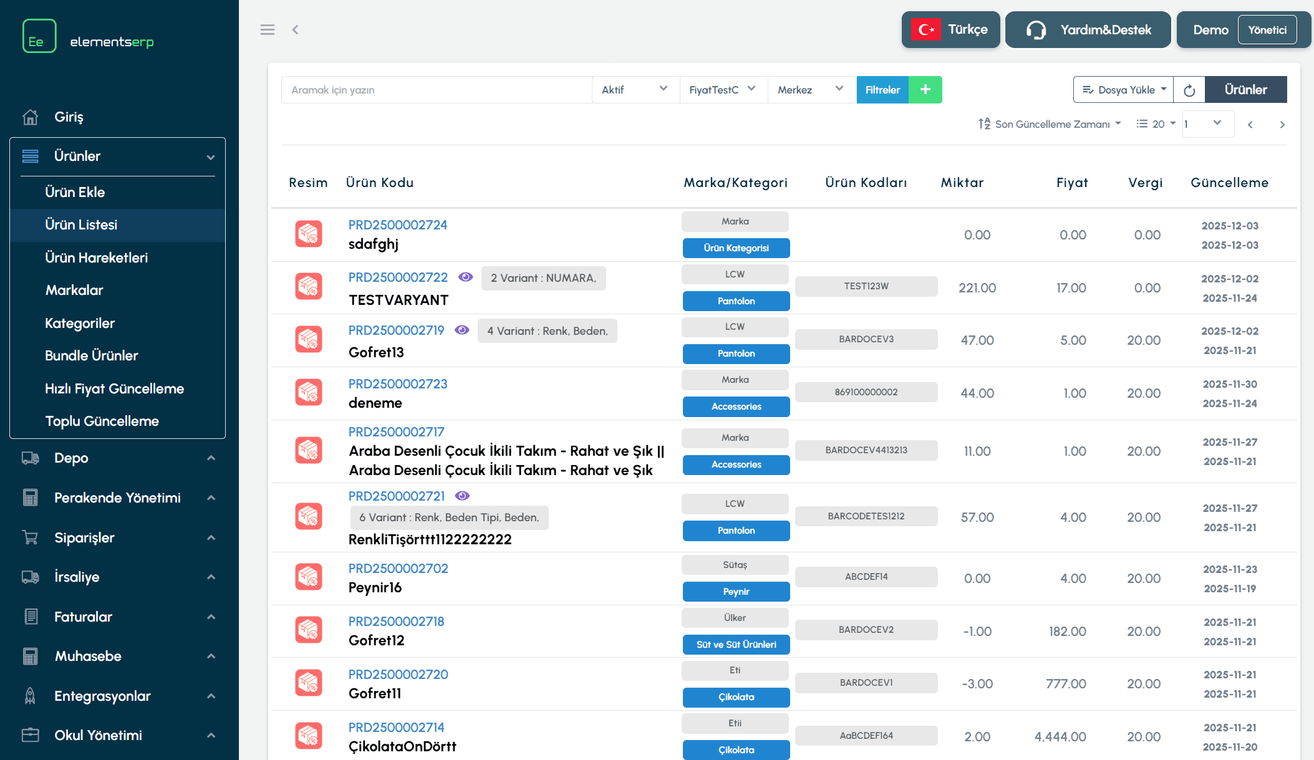Click the refresh icon next to Dosya Yükle

coord(1189,90)
